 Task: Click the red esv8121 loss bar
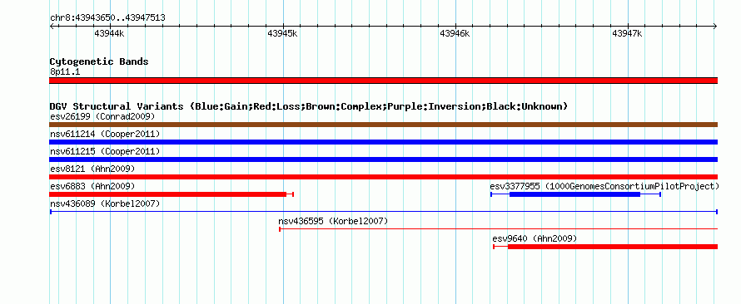pos(383,177)
